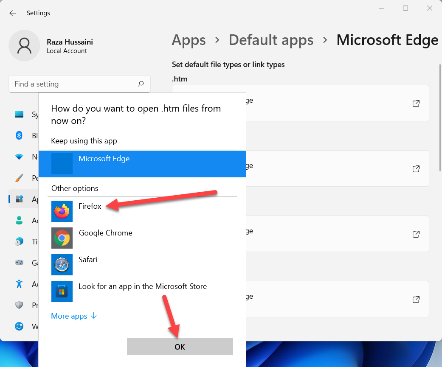
Task: Open the .htm default app external link icon
Action: tap(416, 104)
